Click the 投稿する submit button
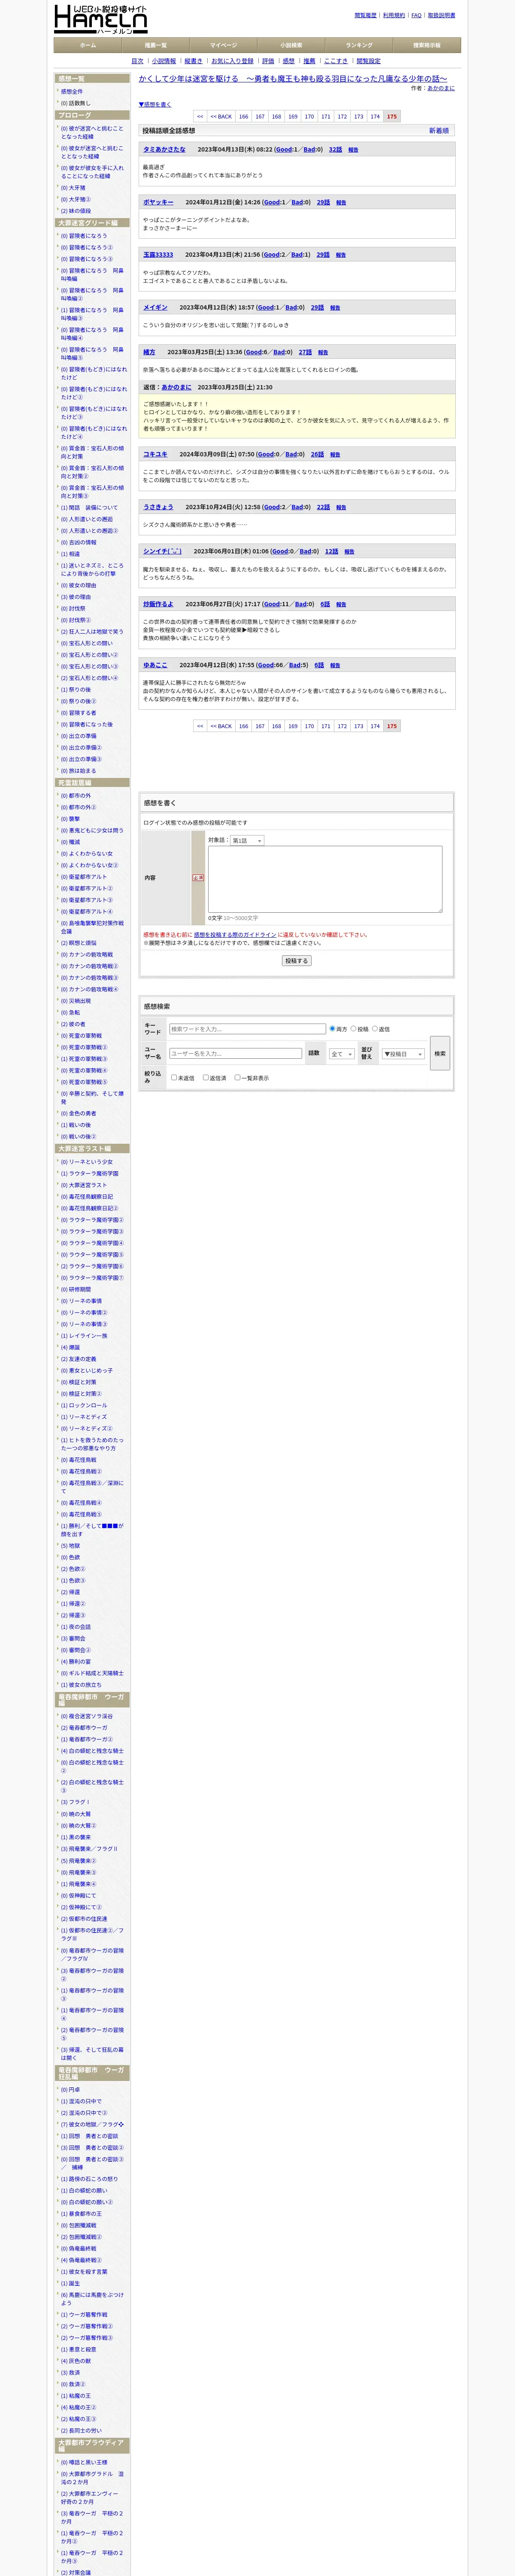This screenshot has width=515, height=2576. (x=297, y=961)
